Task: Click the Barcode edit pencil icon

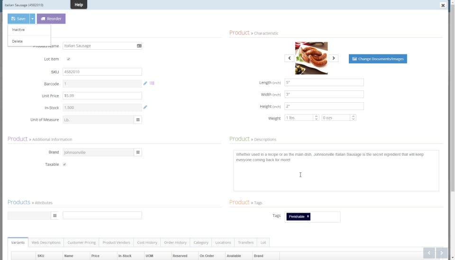Action: 145,83
